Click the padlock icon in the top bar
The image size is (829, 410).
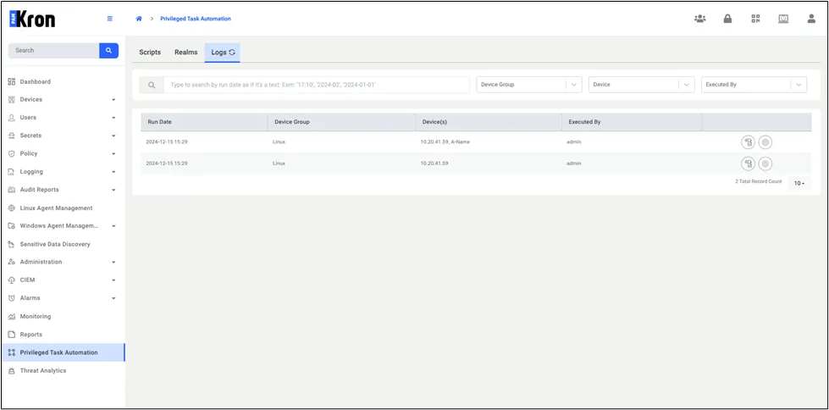727,19
